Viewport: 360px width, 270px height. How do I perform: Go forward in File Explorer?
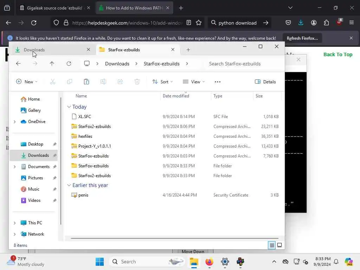tap(35, 64)
